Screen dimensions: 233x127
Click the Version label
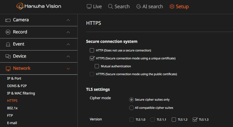(96, 119)
